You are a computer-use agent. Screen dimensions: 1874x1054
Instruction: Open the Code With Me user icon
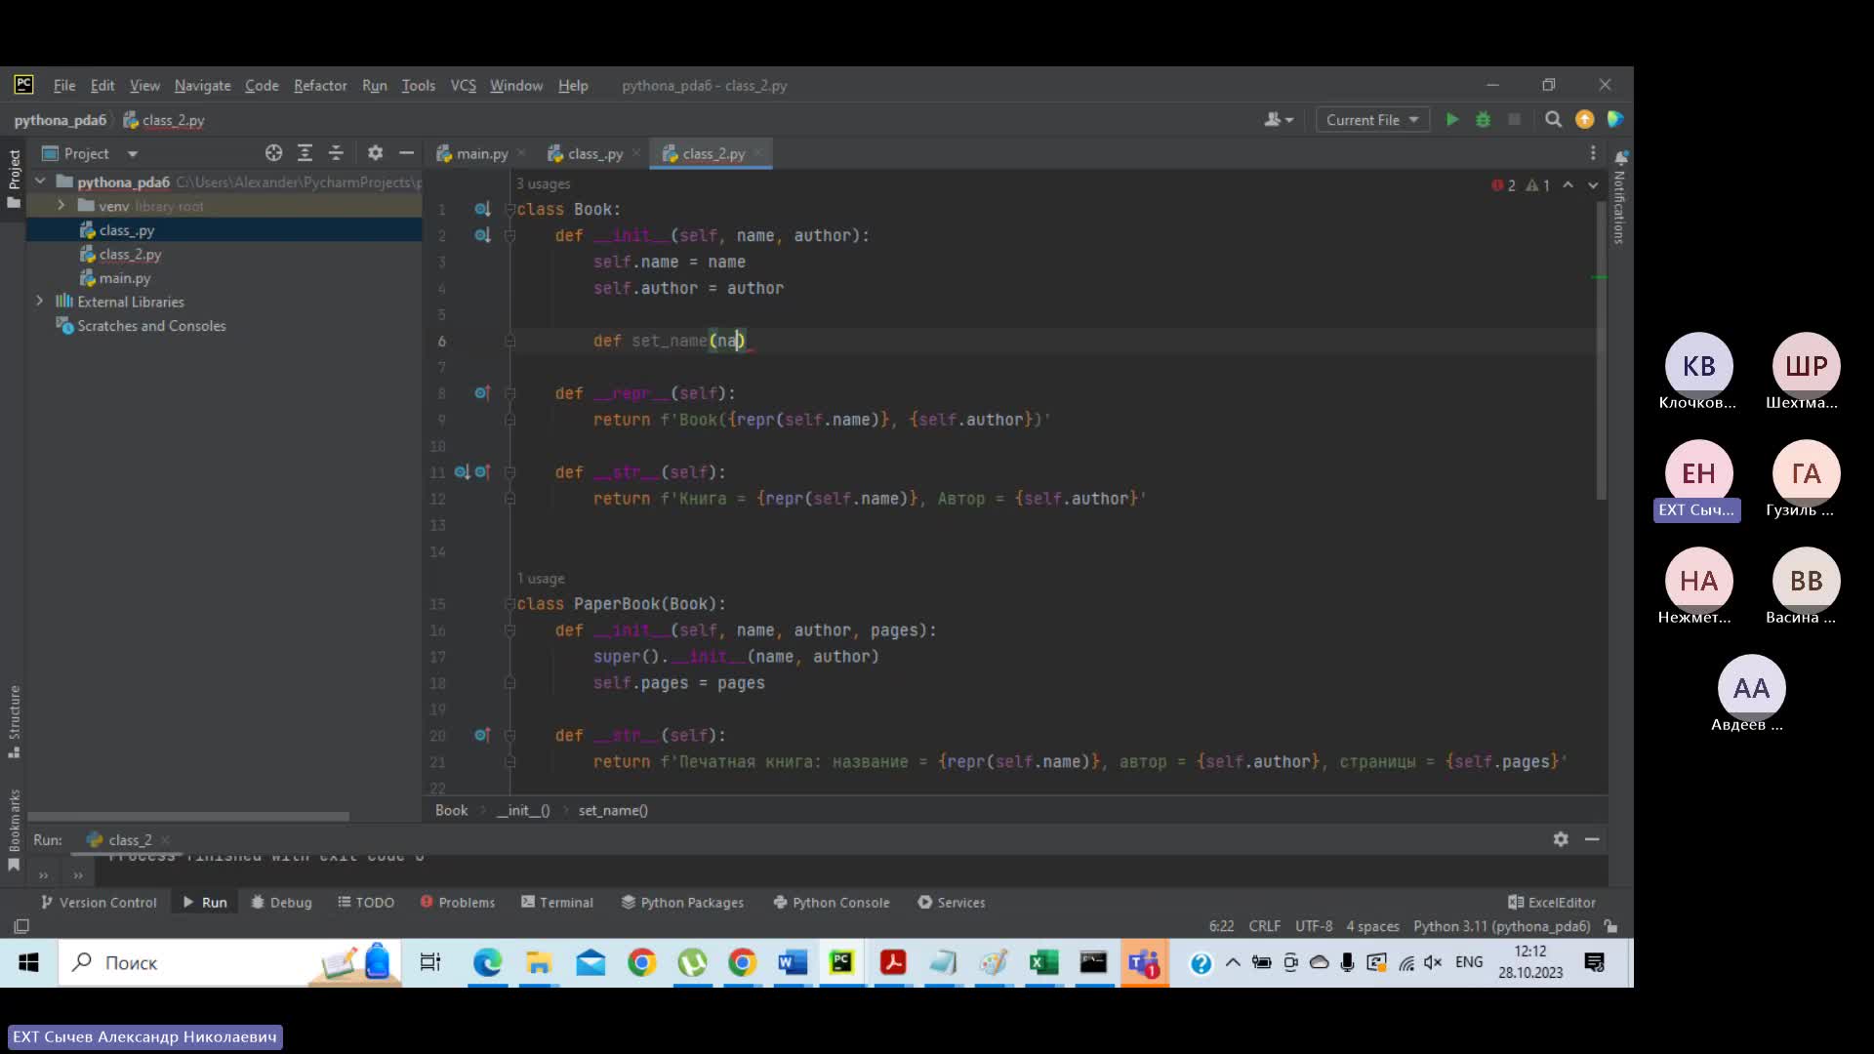(x=1278, y=119)
